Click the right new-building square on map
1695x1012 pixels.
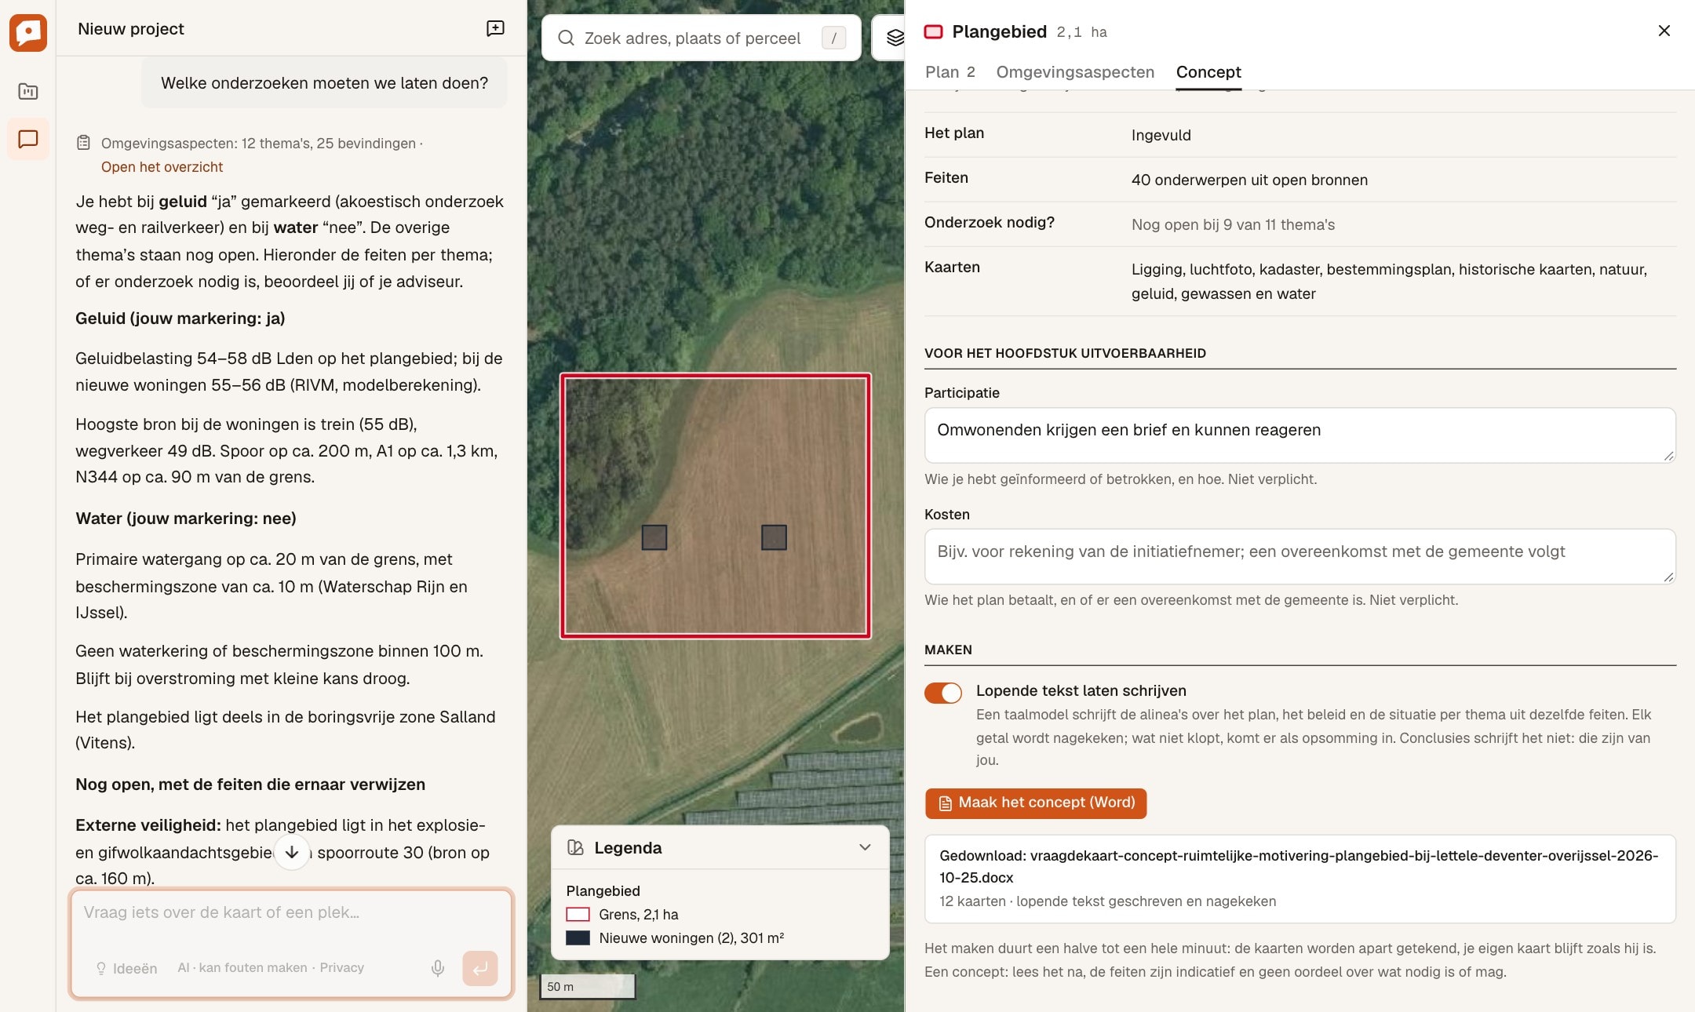click(x=774, y=537)
